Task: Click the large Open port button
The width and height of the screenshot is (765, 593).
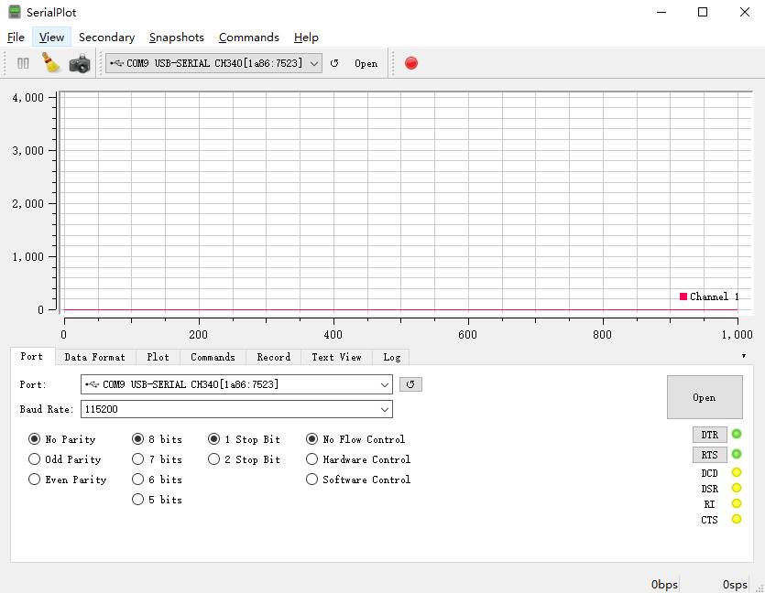Action: (704, 397)
